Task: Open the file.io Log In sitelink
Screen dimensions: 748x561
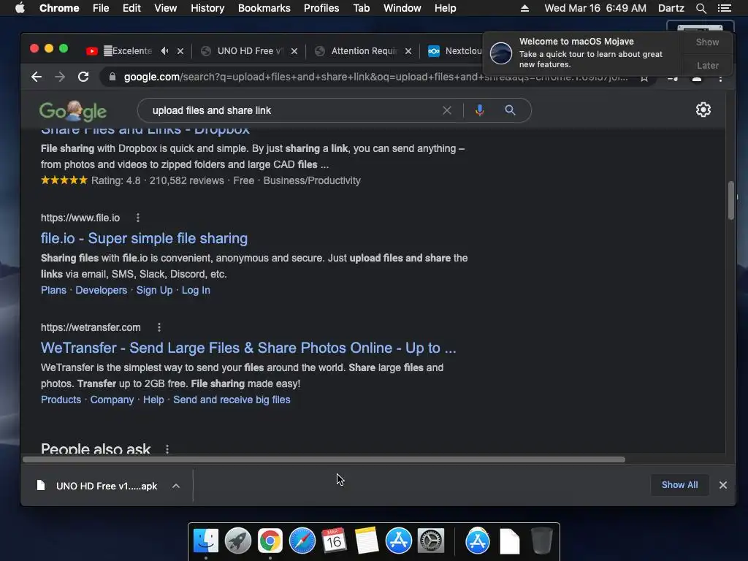Action: tap(196, 290)
